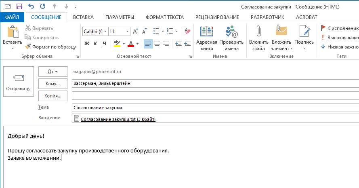The height and width of the screenshot is (188, 359).
Task: Apply a bulleted list
Action: (156, 31)
